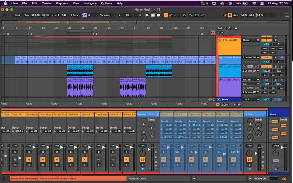Solo the 10 Rim Shots track
Image resolution: width=293 pixels, height=183 pixels.
click(275, 58)
